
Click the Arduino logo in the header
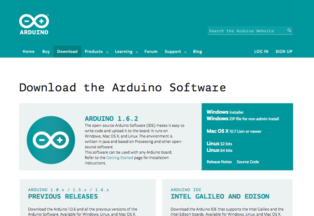[x=34, y=24]
